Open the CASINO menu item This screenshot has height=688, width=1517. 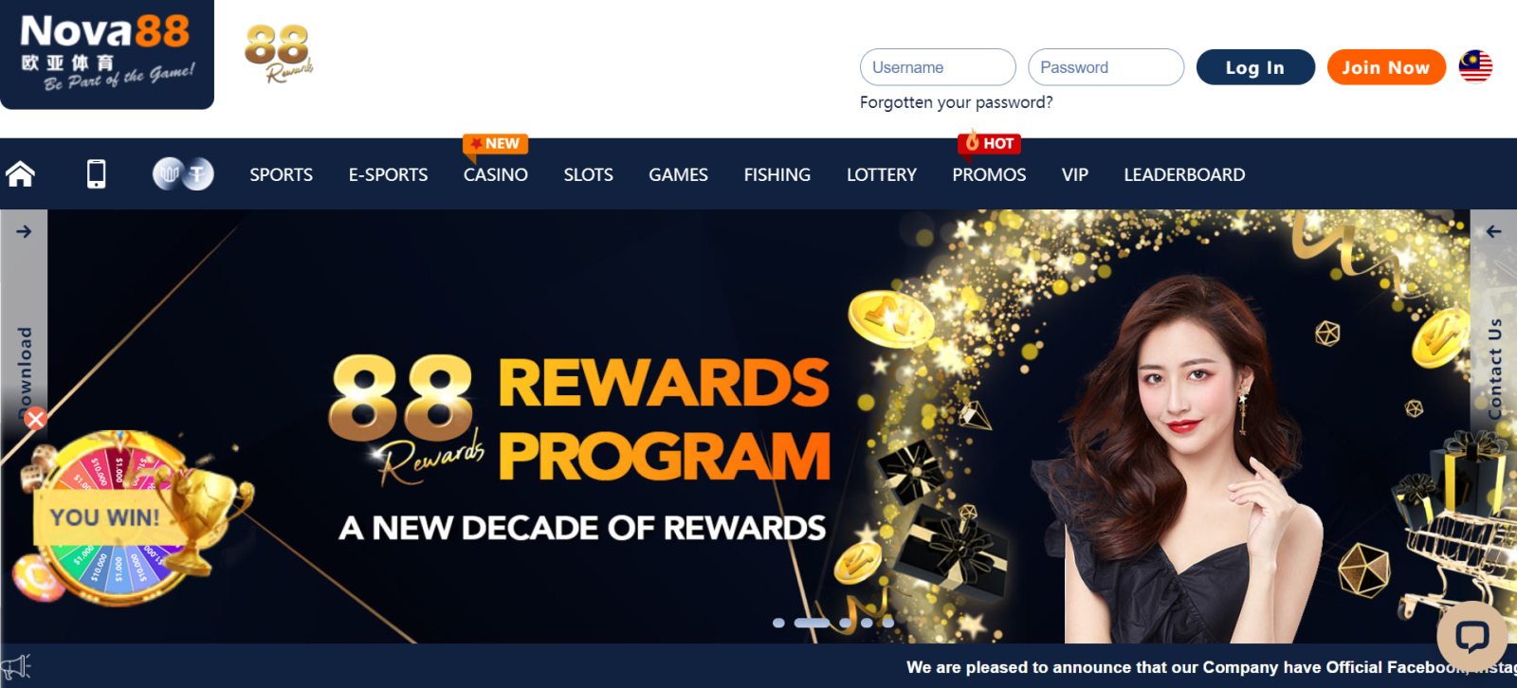point(496,174)
